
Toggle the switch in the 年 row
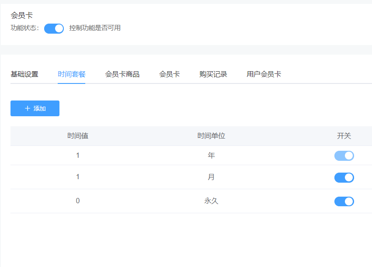point(344,156)
